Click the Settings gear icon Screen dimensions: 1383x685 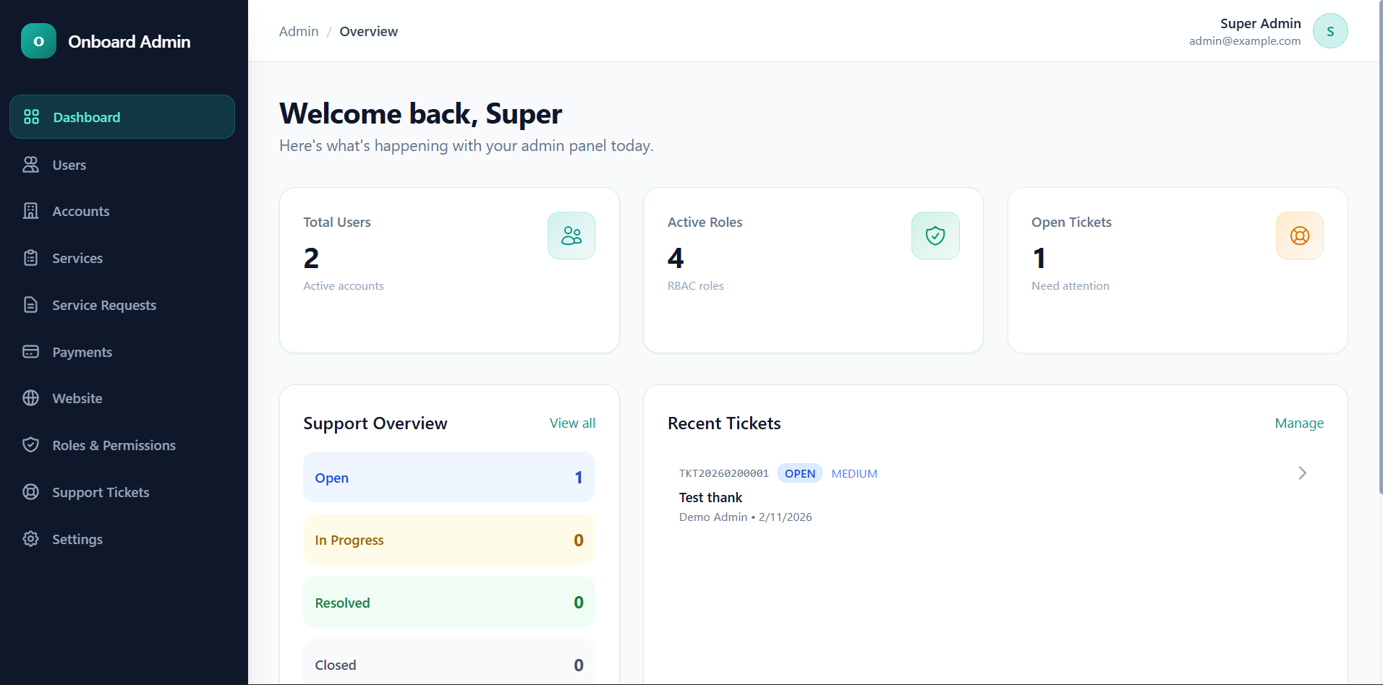click(x=30, y=539)
